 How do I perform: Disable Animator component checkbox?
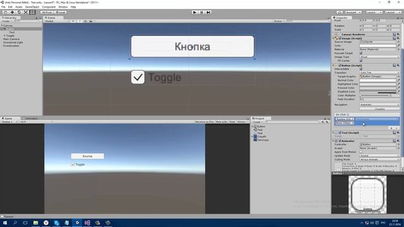[340, 141]
